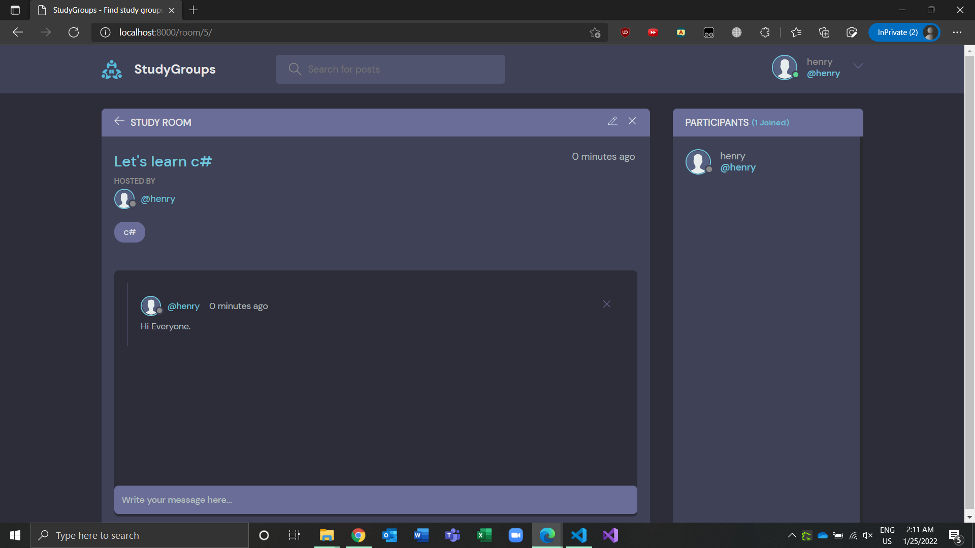Delete the room with X icon
975x548 pixels.
pos(632,121)
